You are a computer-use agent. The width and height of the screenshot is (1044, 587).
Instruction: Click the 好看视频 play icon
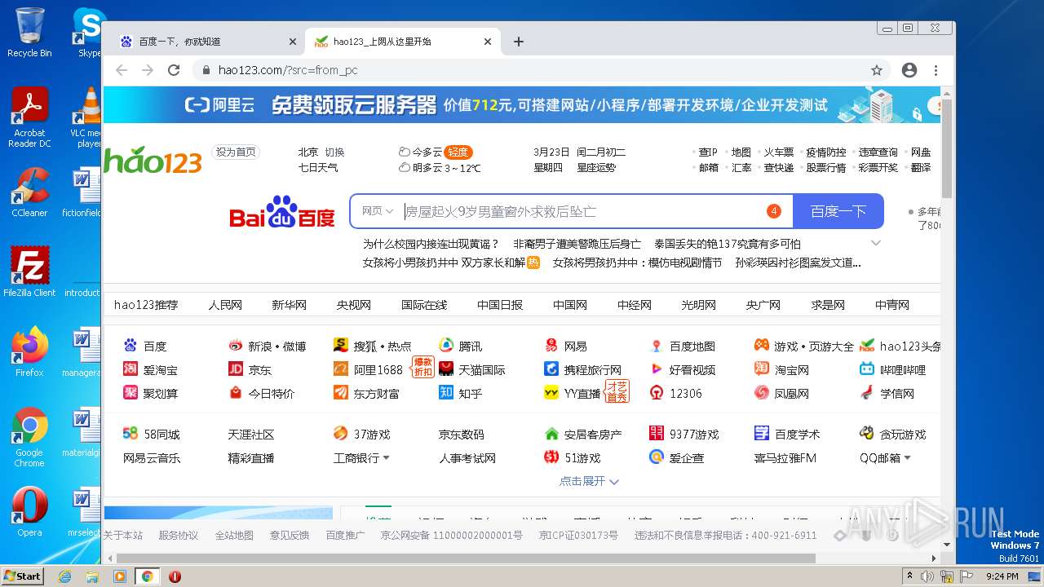657,369
